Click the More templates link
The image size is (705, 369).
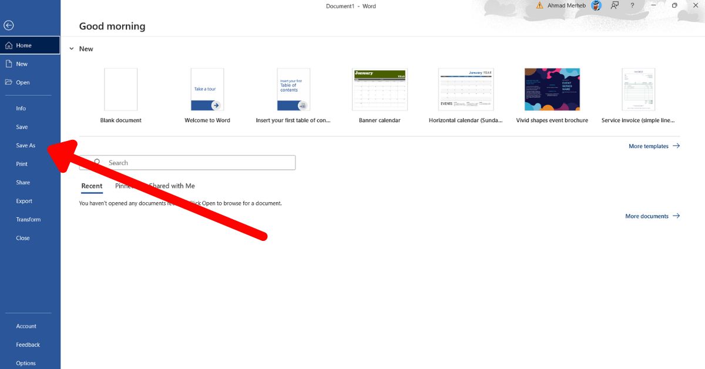654,146
